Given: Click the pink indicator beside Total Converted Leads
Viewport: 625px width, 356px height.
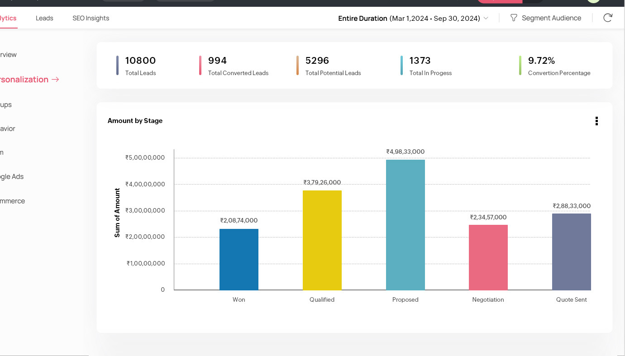Looking at the screenshot, I should [200, 66].
